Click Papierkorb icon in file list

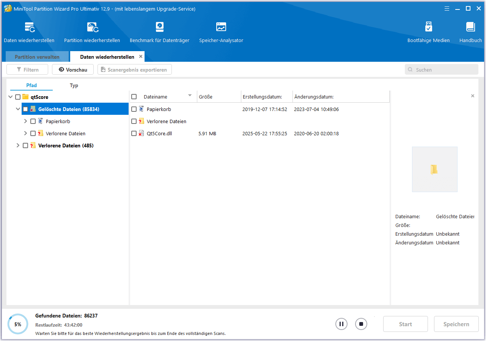coord(142,109)
